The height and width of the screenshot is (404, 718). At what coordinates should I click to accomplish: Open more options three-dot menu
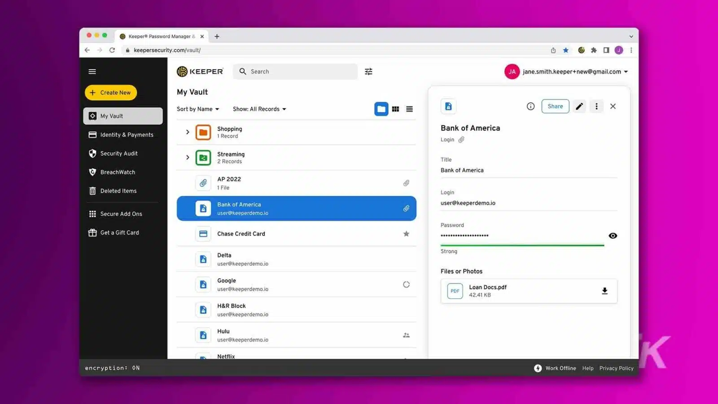tap(596, 106)
